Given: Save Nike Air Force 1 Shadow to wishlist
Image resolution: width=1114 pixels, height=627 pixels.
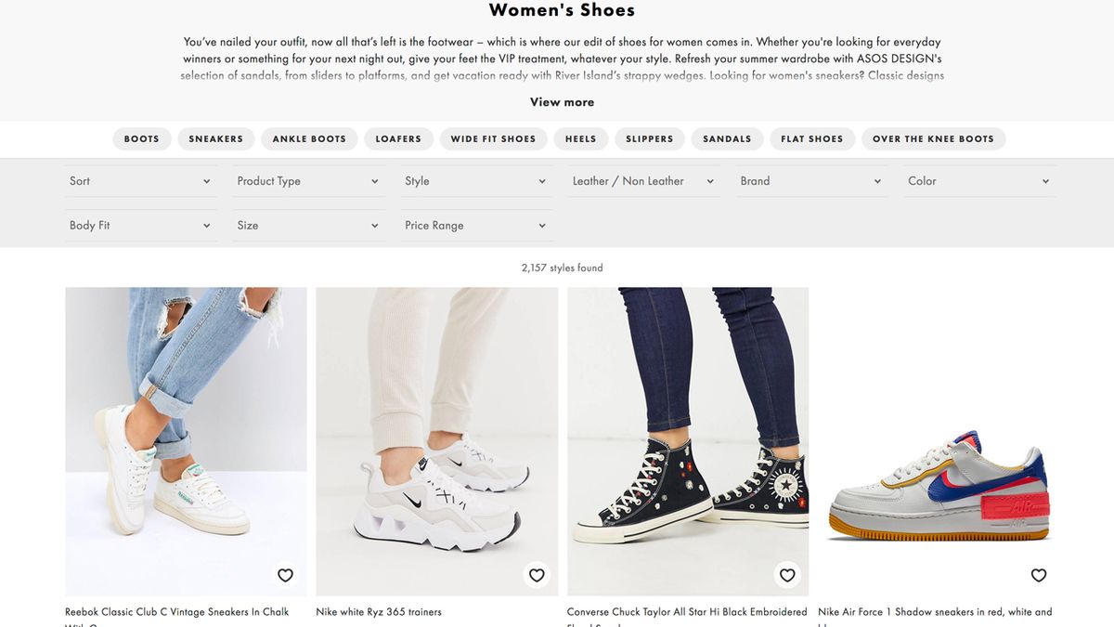Looking at the screenshot, I should pos(1038,575).
